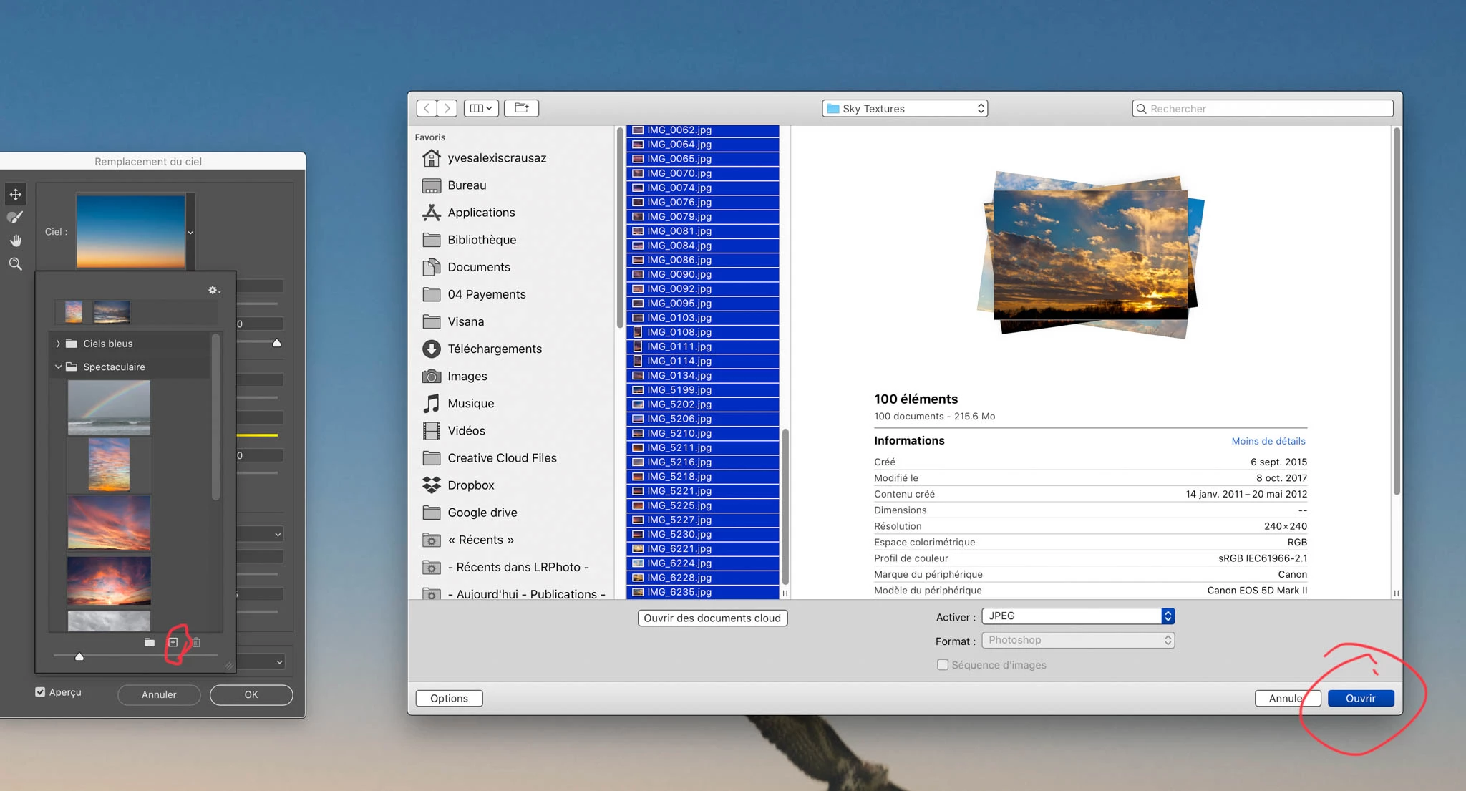Create a new folder in the file dialog
This screenshot has width=1466, height=791.
click(521, 108)
